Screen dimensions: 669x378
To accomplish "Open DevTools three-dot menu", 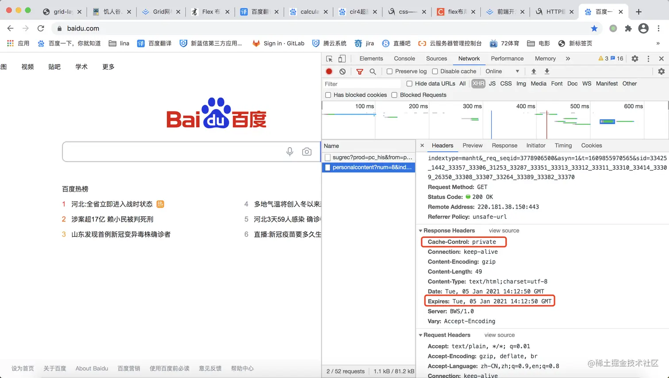I will (x=649, y=58).
